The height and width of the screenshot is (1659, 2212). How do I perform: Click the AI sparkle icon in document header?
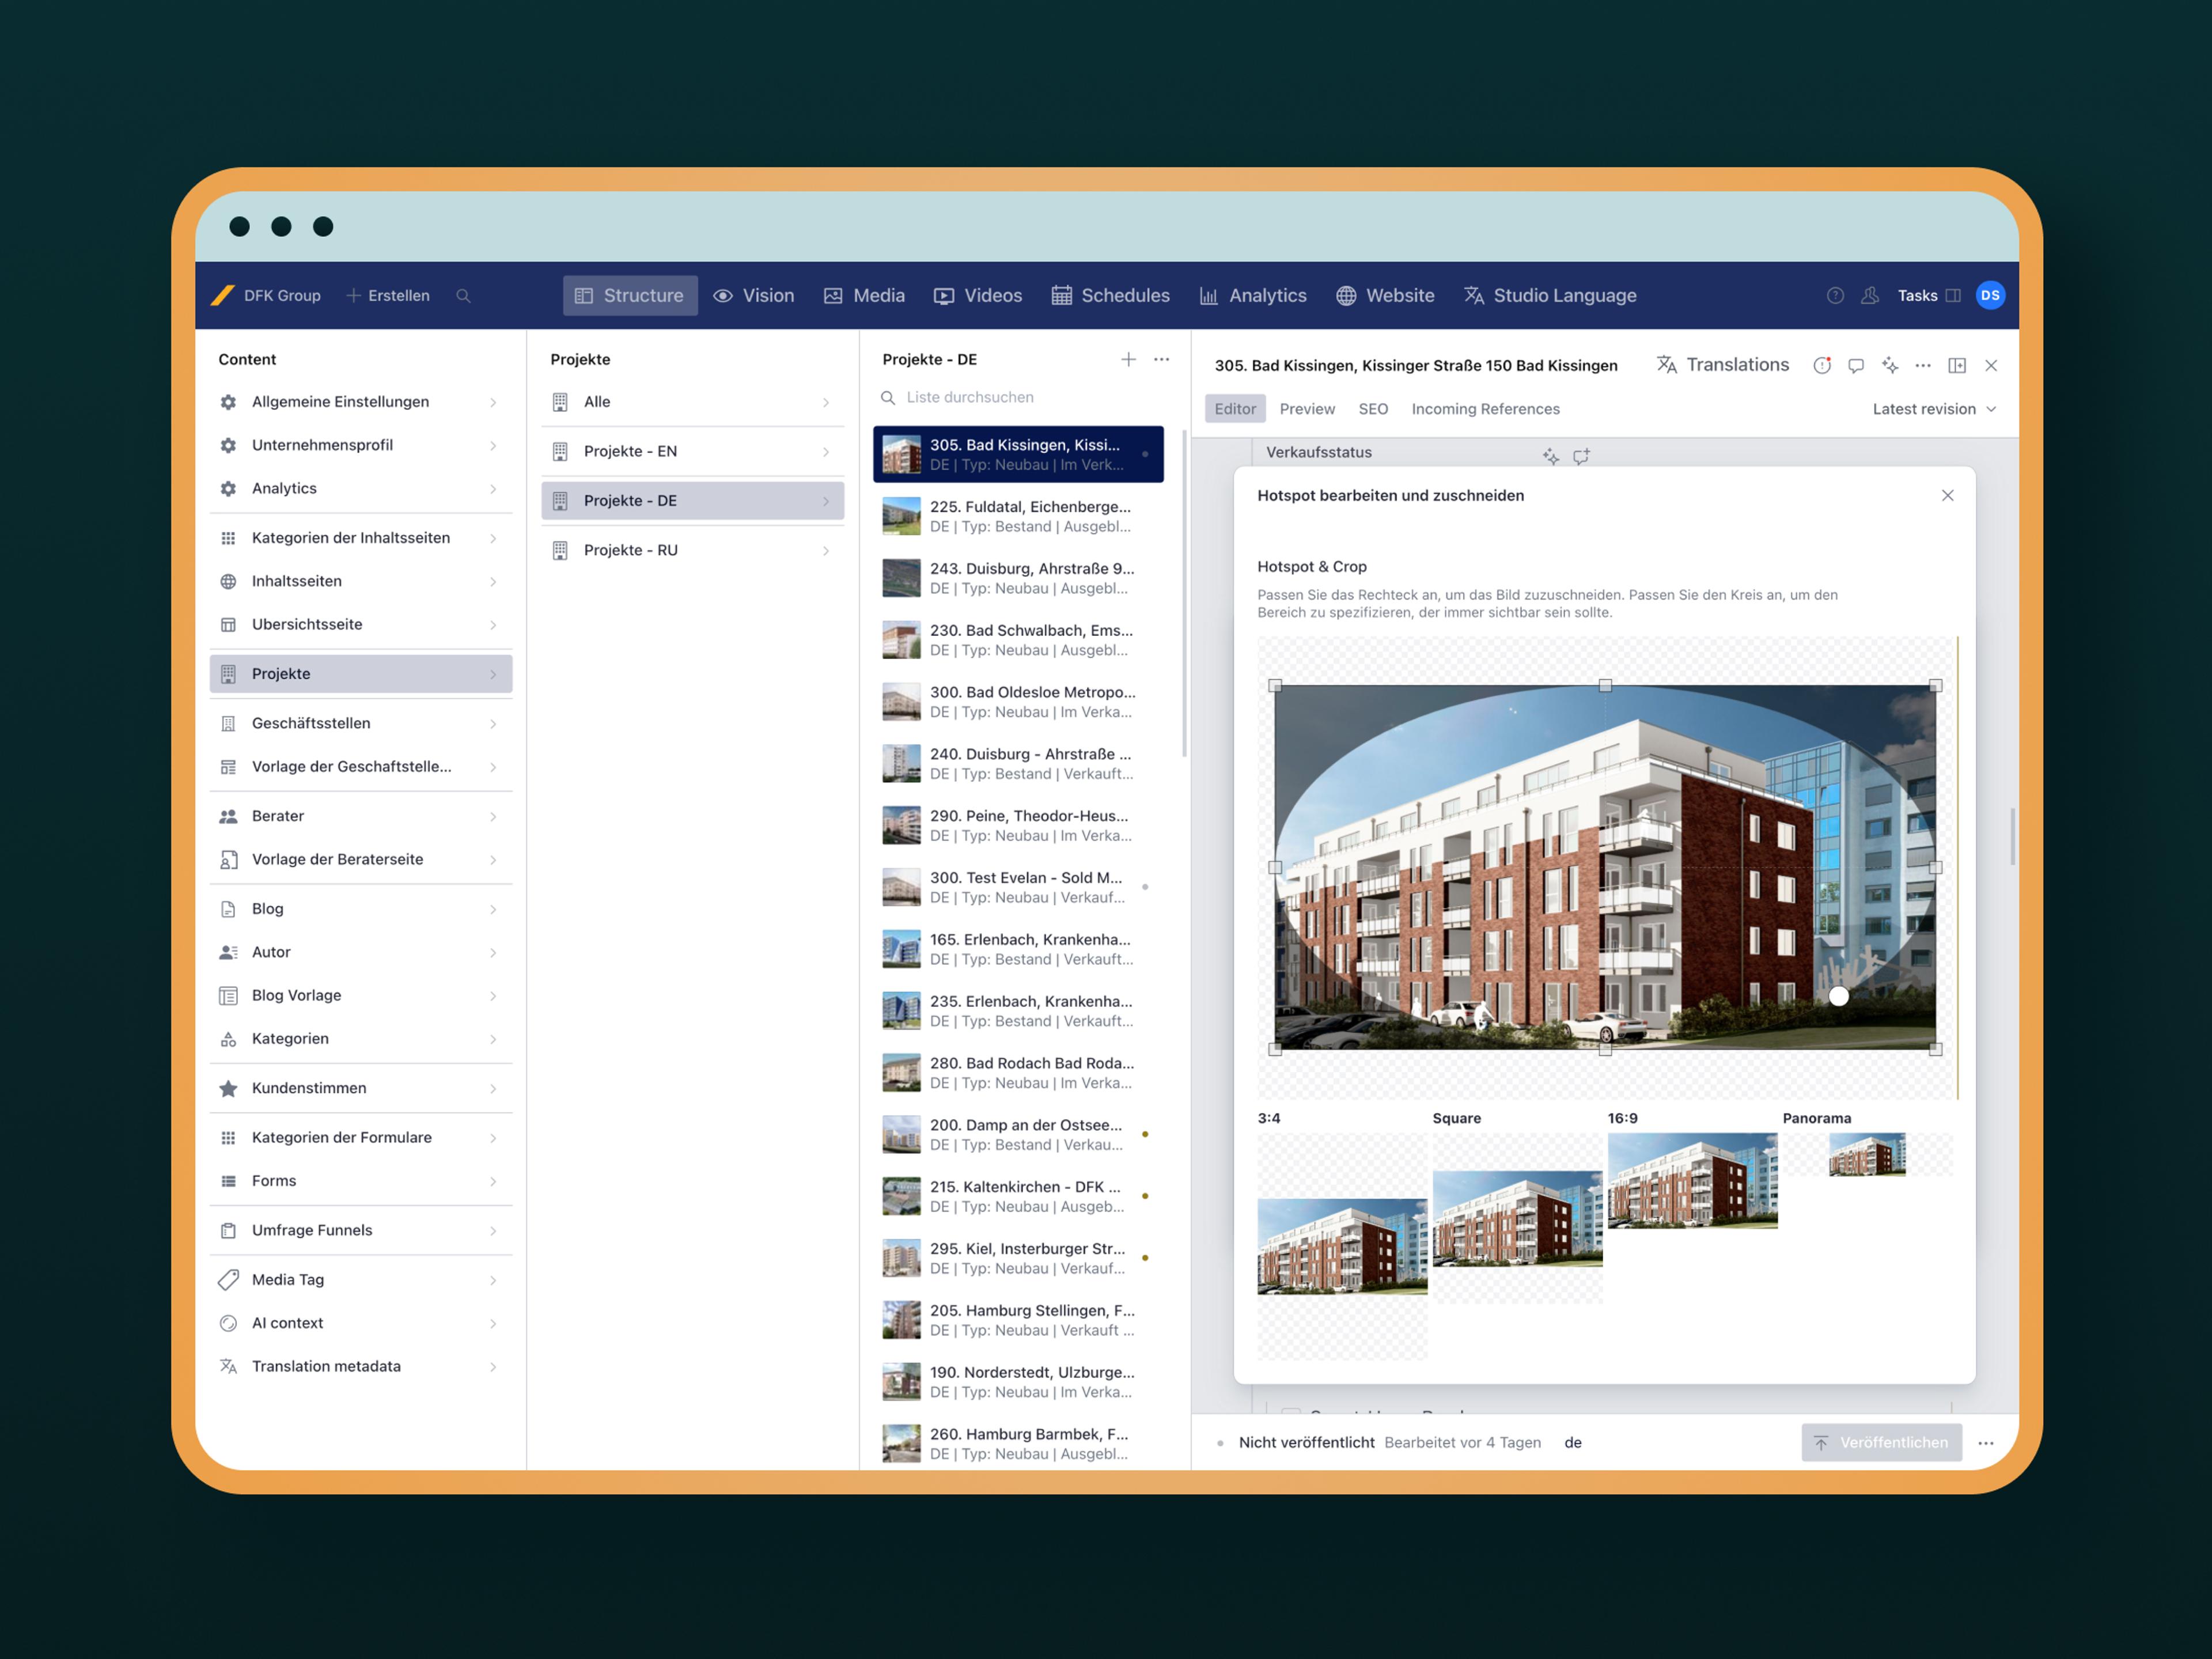pos(1890,366)
